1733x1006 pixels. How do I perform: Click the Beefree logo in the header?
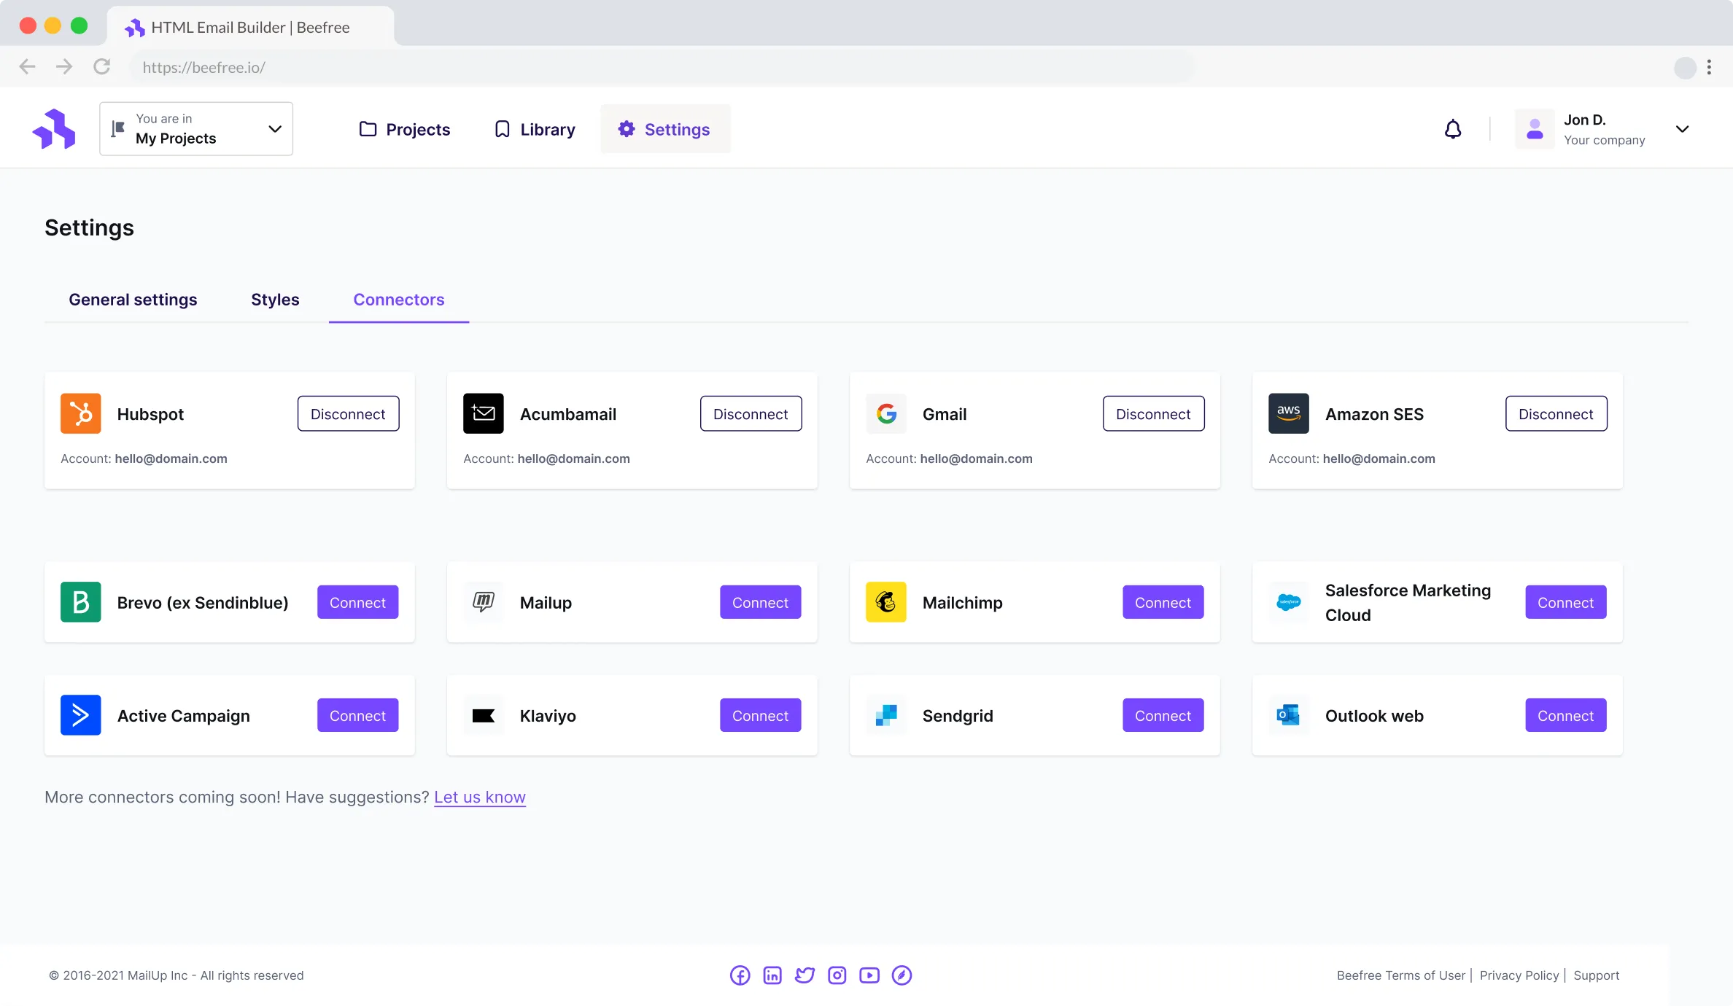pyautogui.click(x=55, y=128)
